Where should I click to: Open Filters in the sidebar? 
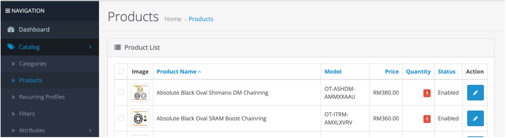(x=27, y=114)
